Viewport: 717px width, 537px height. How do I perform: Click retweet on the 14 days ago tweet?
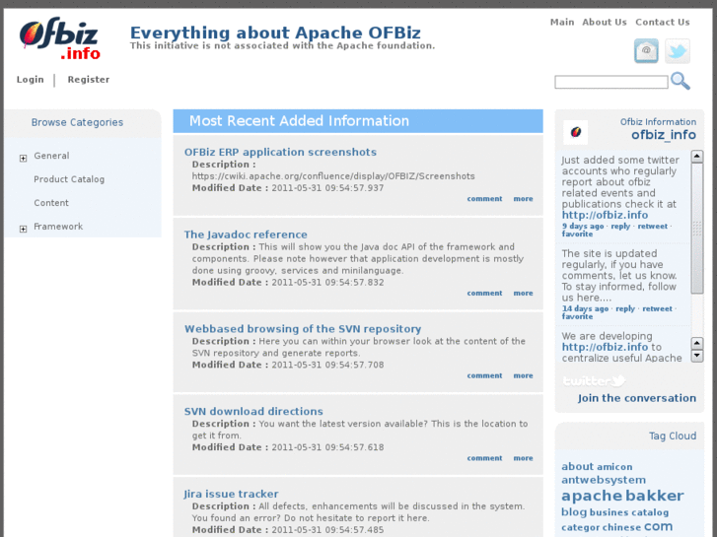coord(657,309)
